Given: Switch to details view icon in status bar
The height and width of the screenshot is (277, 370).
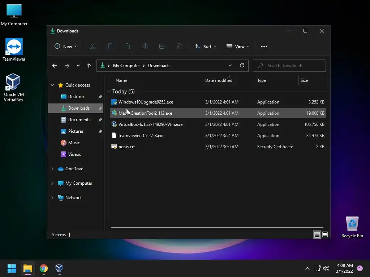Looking at the screenshot, I should pyautogui.click(x=317, y=234).
